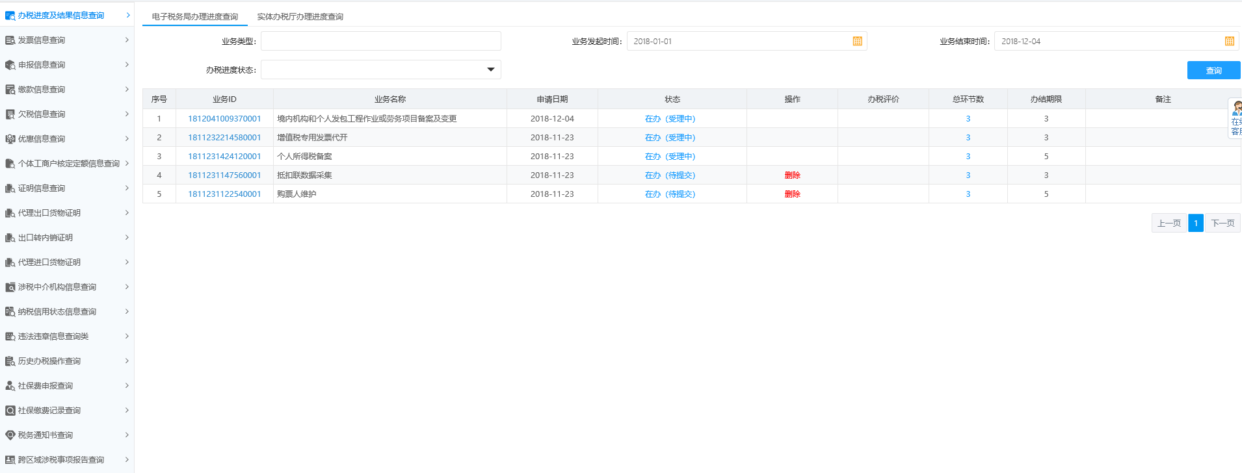This screenshot has width=1242, height=473.
Task: Select the 增值税专用发票代开 business name cell
Action: pos(390,138)
